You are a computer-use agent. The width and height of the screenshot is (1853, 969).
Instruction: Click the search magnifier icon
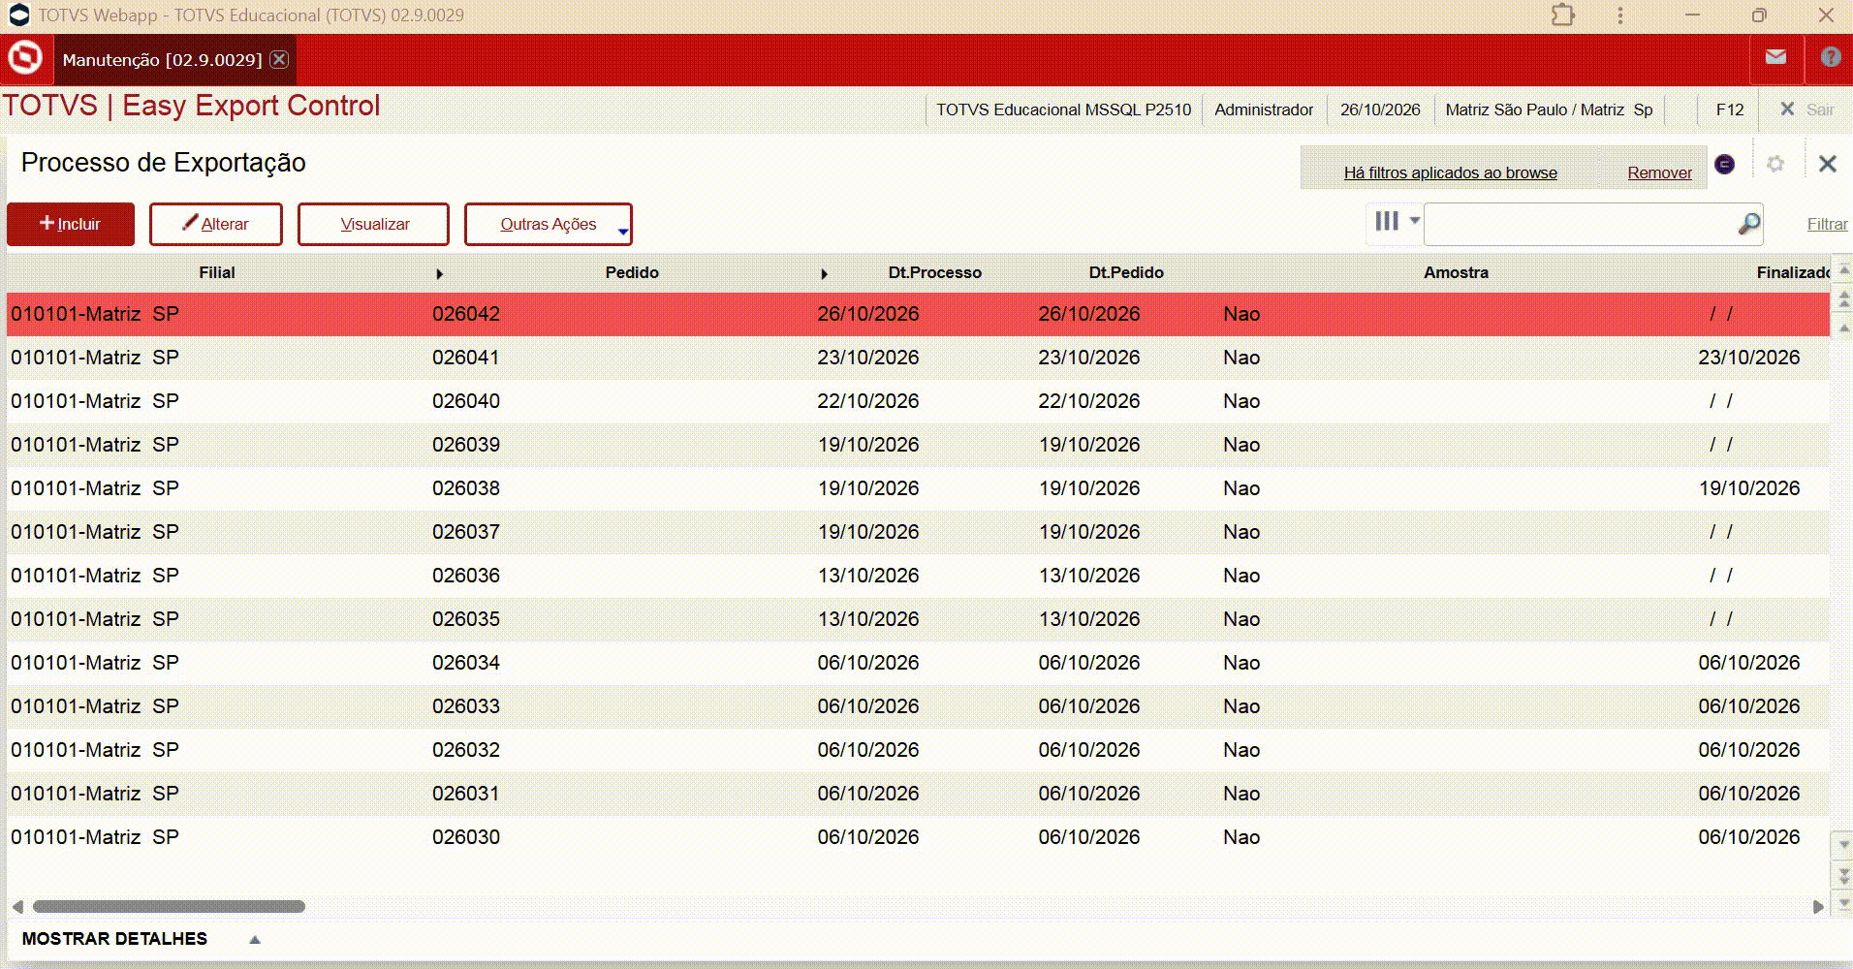click(1748, 224)
